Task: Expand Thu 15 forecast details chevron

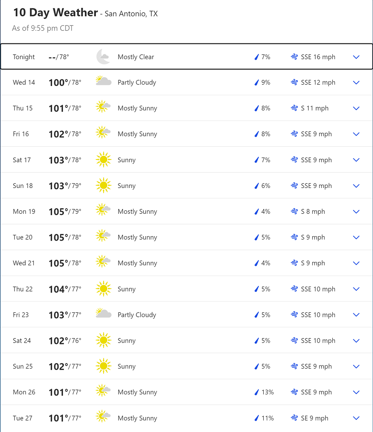Action: tap(356, 108)
